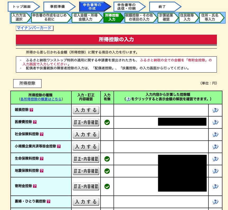The height and width of the screenshot is (210, 228).
Task: Click amount explanation bubble in 生命保険料控除 row
Action: (x=215, y=159)
